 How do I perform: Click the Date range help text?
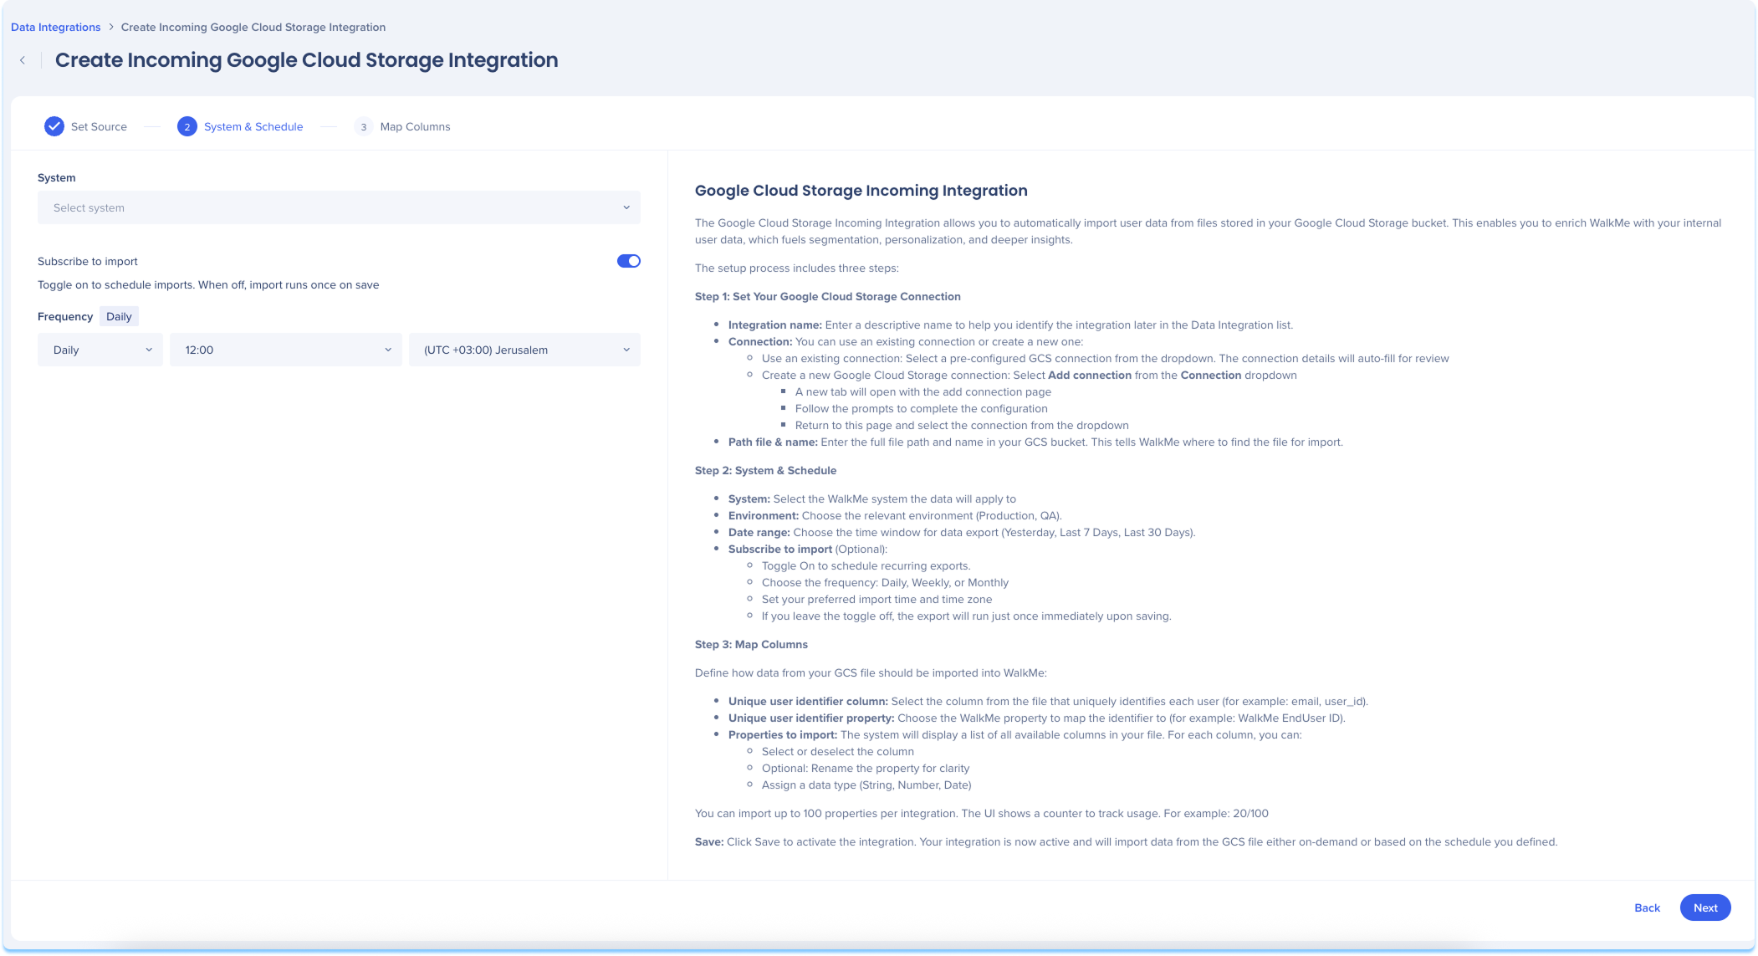(962, 532)
